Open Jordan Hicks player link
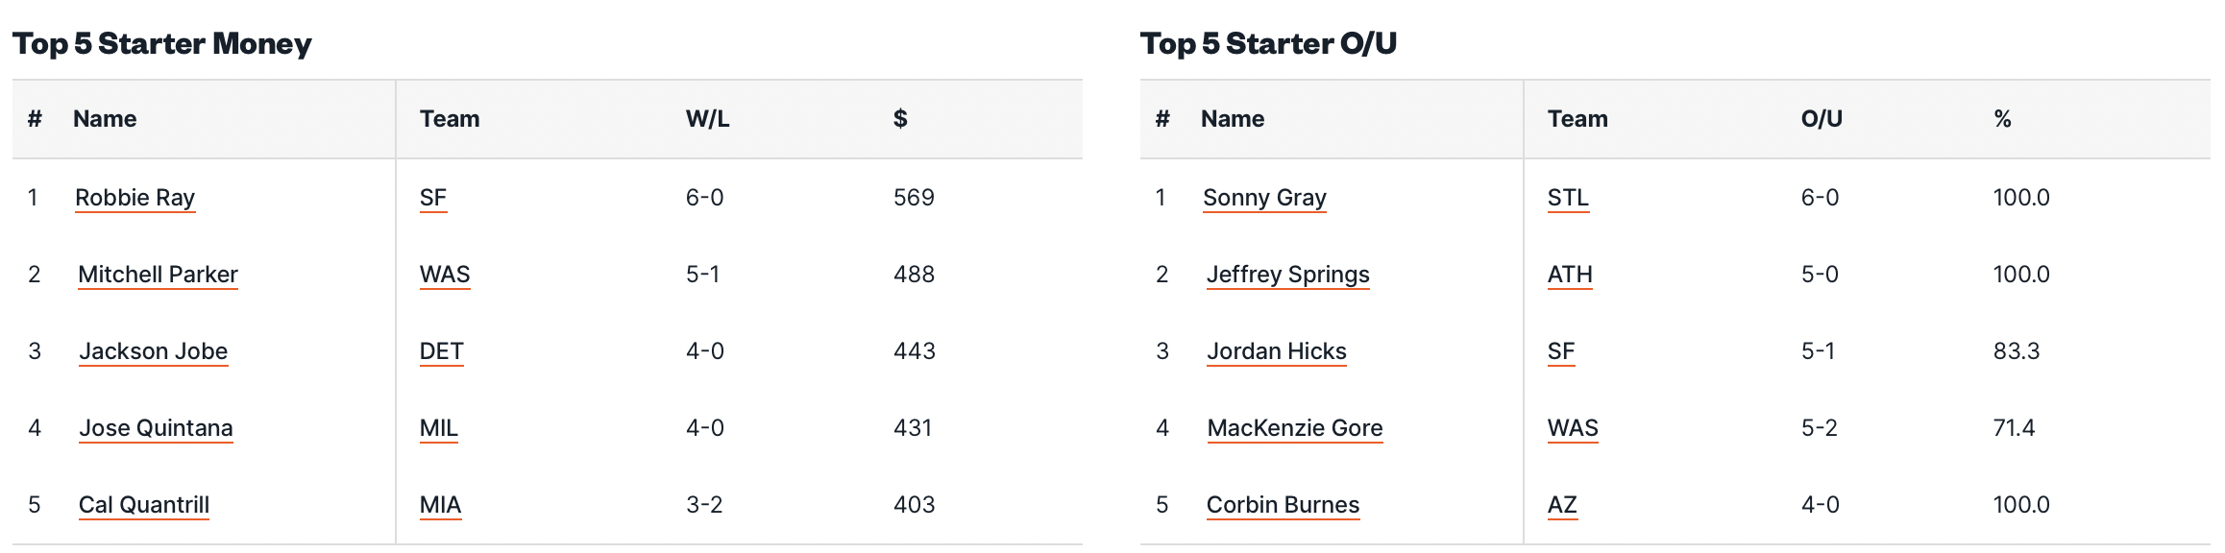Viewport: 2225px width, 553px height. pyautogui.click(x=1276, y=351)
